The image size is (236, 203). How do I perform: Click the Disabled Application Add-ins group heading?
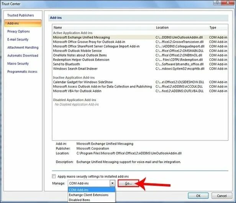pos(74,100)
